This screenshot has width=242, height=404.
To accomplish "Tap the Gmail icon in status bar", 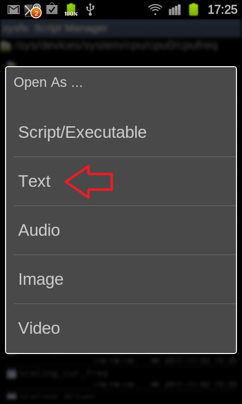I will tap(14, 10).
